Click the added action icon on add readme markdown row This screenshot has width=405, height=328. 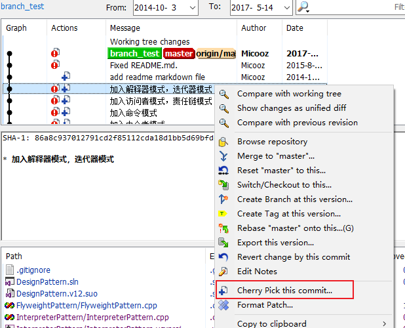click(66, 77)
